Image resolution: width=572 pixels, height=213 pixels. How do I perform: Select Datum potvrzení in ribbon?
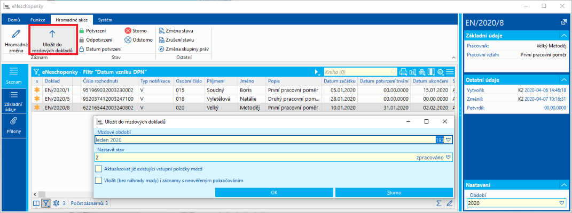click(100, 48)
